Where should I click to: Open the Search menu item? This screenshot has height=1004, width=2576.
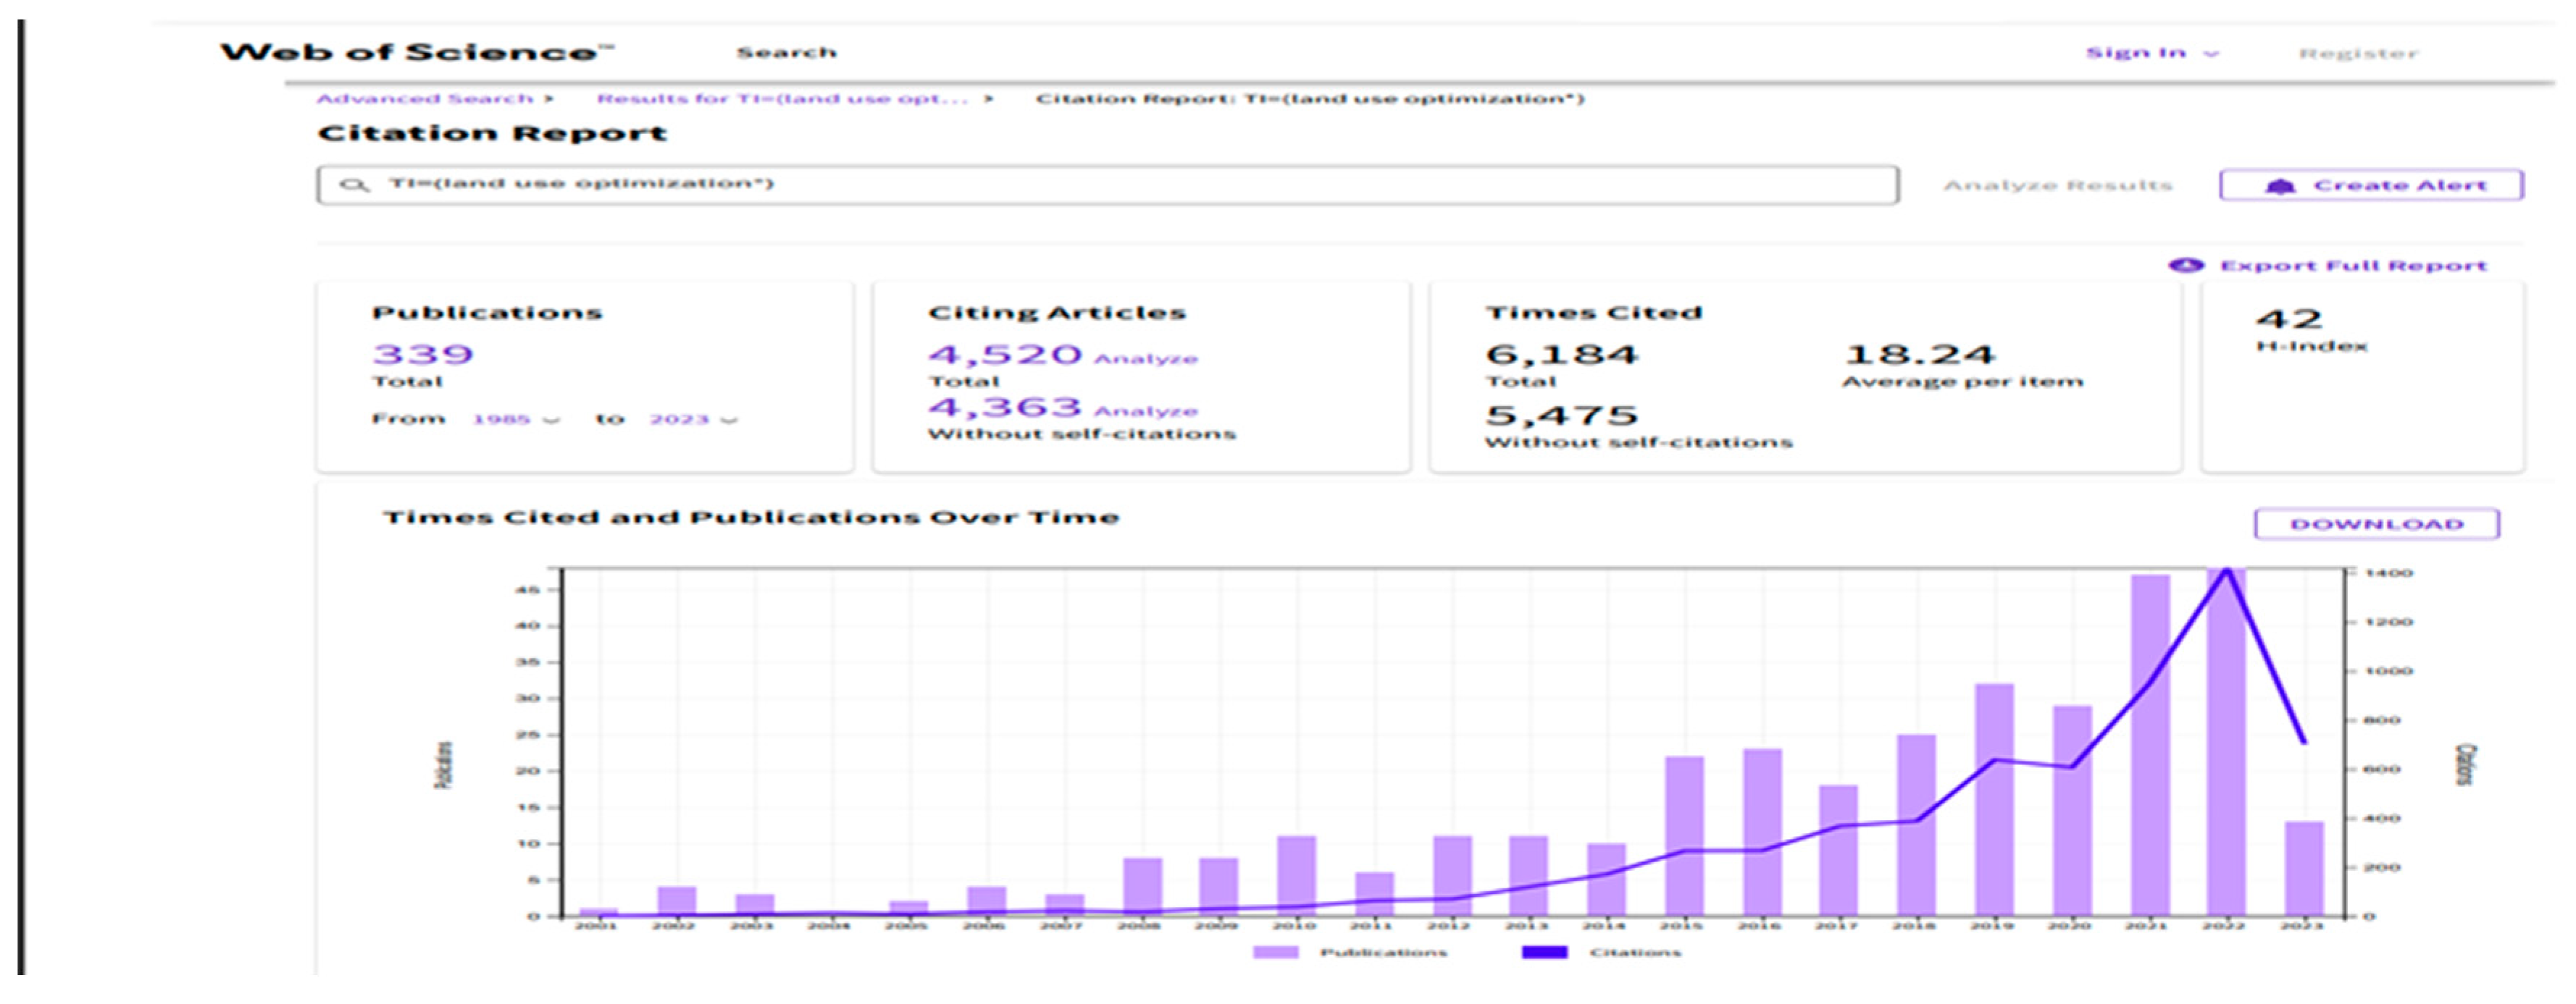[x=786, y=53]
